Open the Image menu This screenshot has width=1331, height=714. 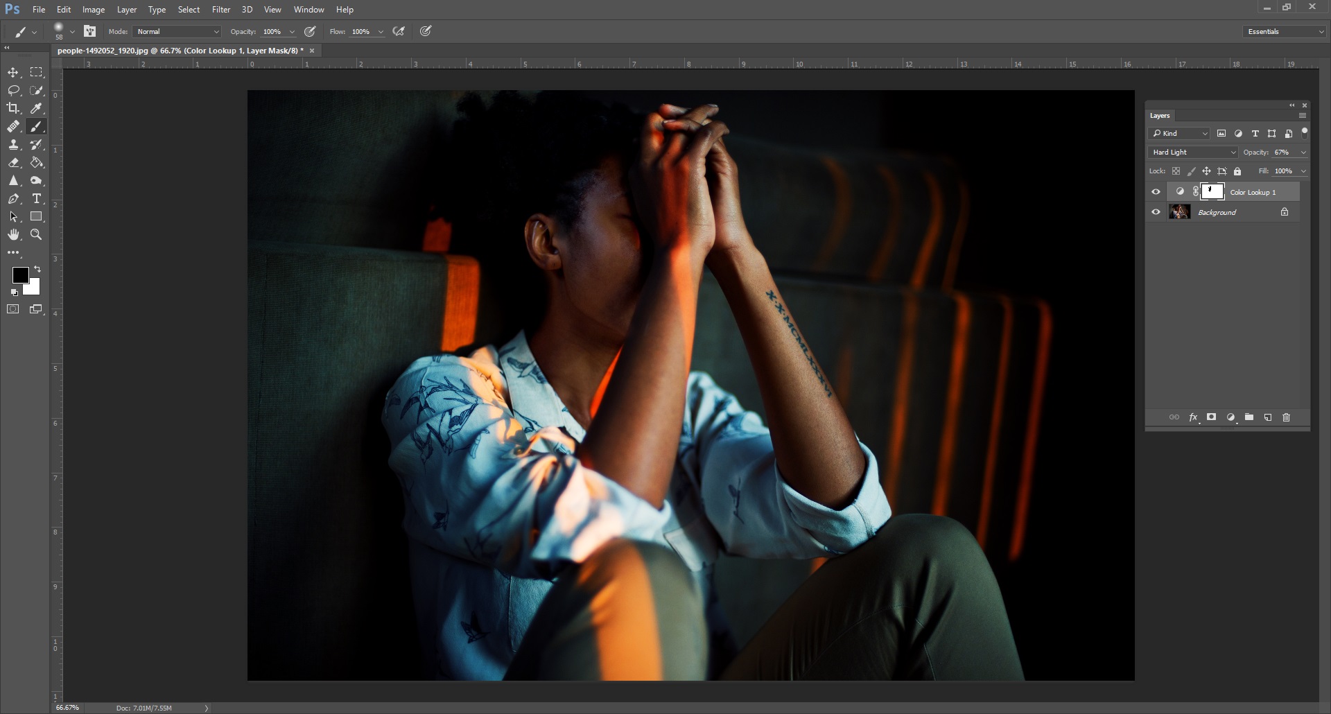(x=94, y=10)
